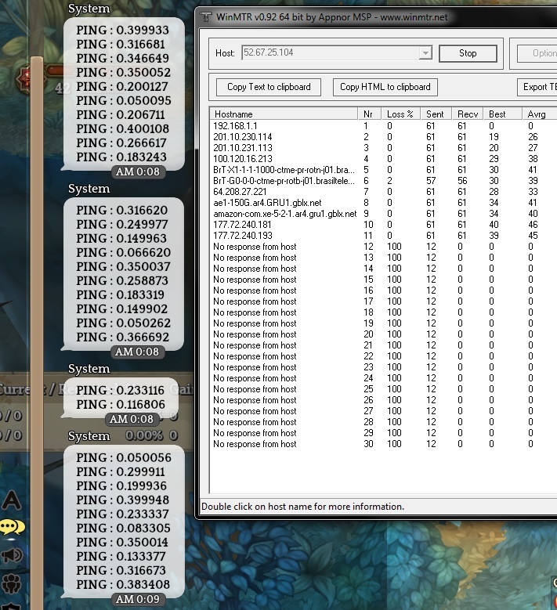Sort by the Loss % column header
The height and width of the screenshot is (610, 557).
401,114
